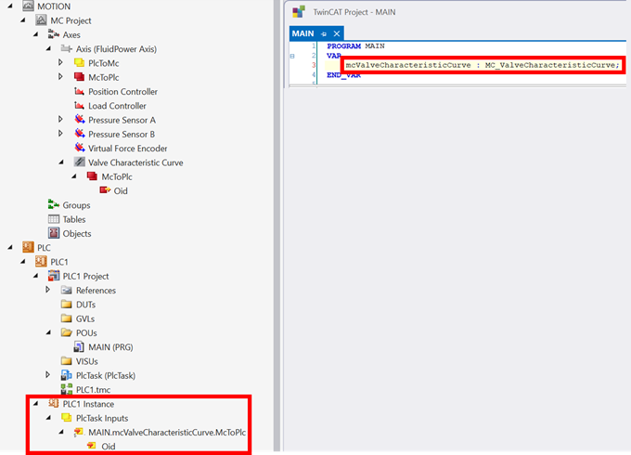Click the END_VAR code line

coord(343,75)
